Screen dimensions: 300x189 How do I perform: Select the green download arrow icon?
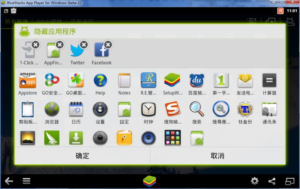[76, 138]
